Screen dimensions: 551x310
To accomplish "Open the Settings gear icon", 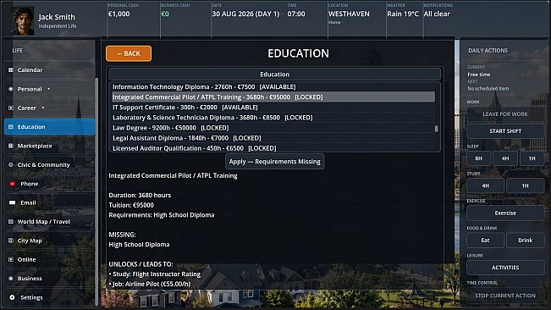I will [13, 297].
